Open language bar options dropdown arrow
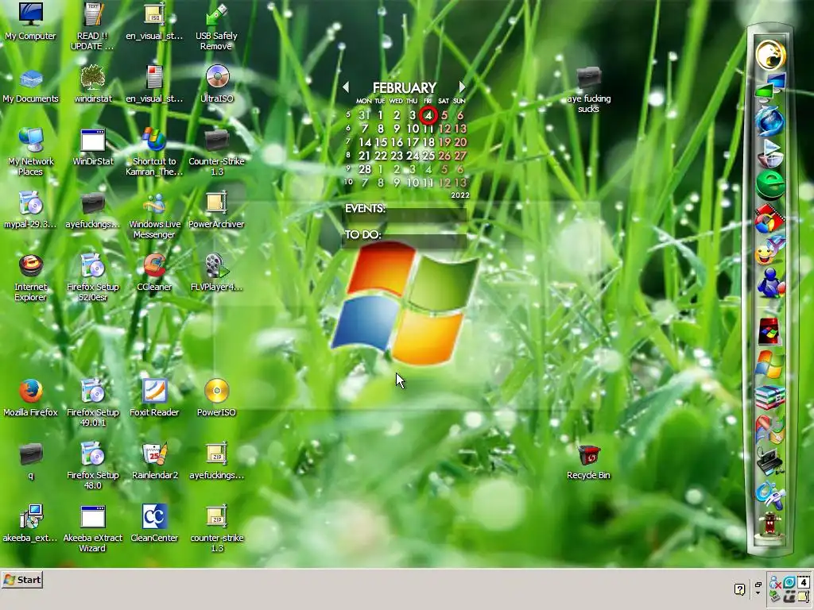 click(758, 593)
